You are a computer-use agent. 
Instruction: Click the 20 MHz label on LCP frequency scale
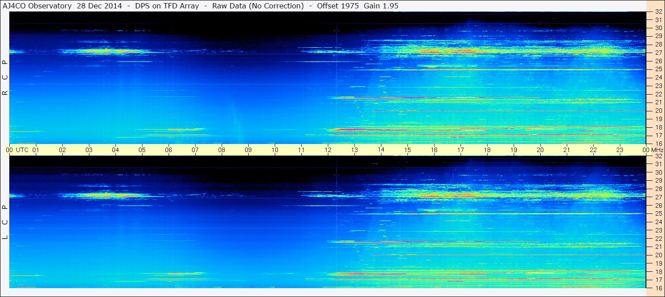658,255
